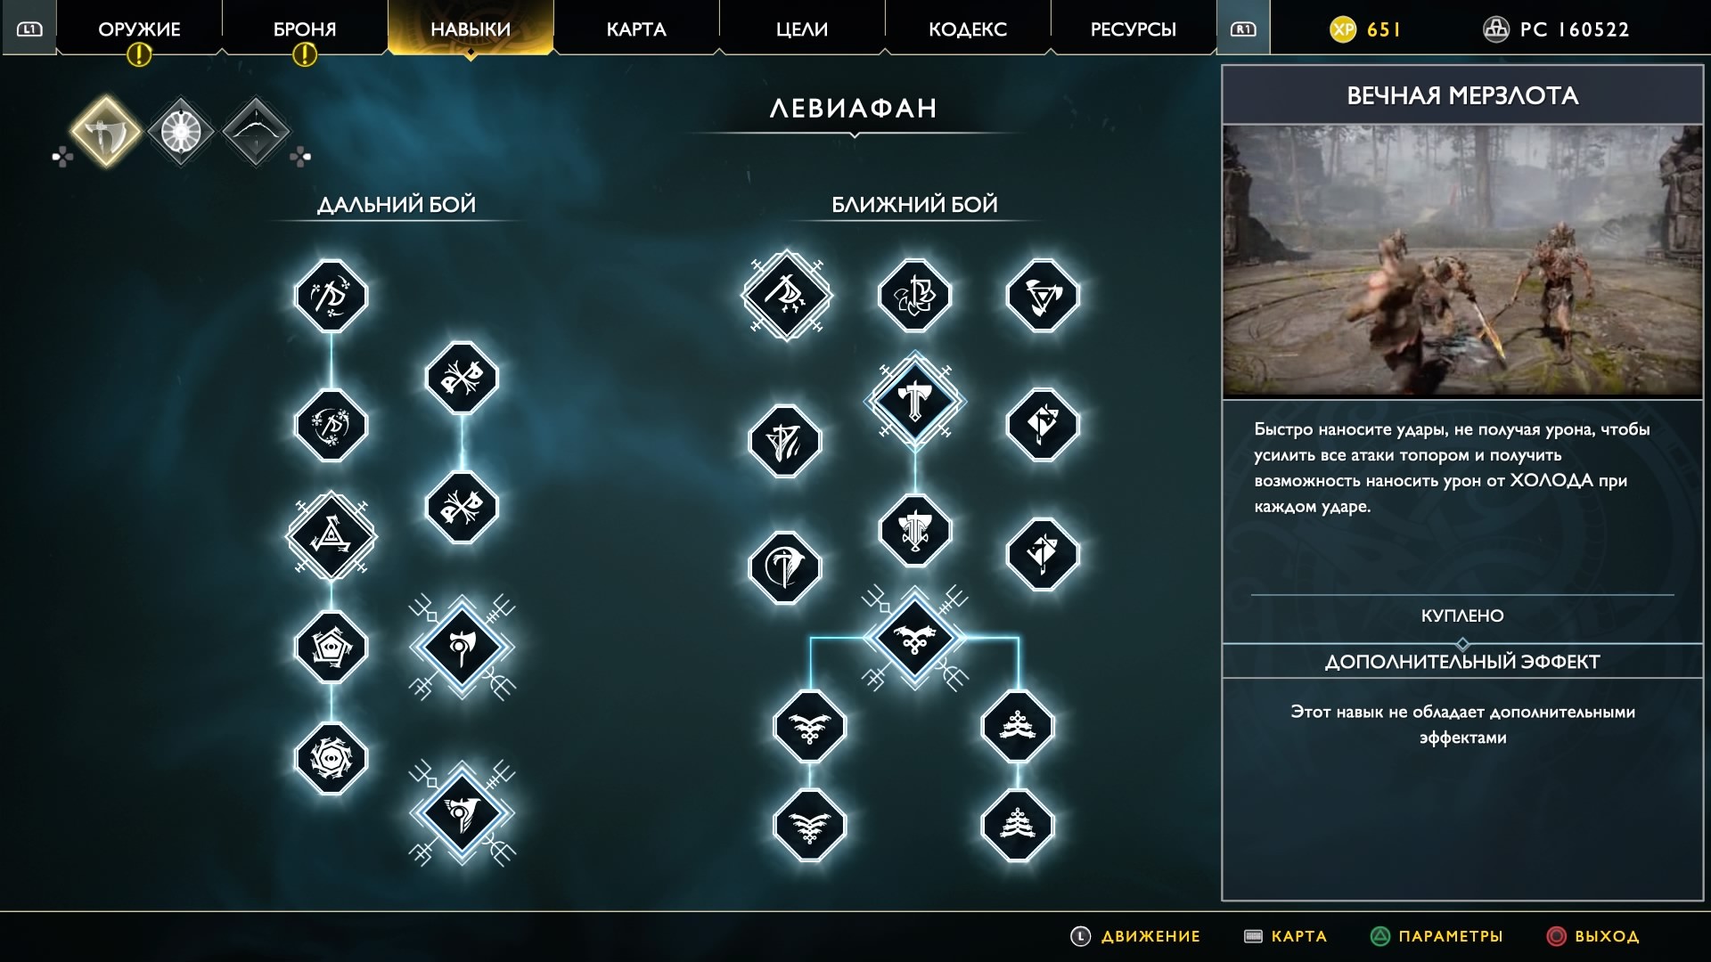Select the bottom-right tree-shaped skill node
The width and height of the screenshot is (1711, 962).
(x=1018, y=825)
